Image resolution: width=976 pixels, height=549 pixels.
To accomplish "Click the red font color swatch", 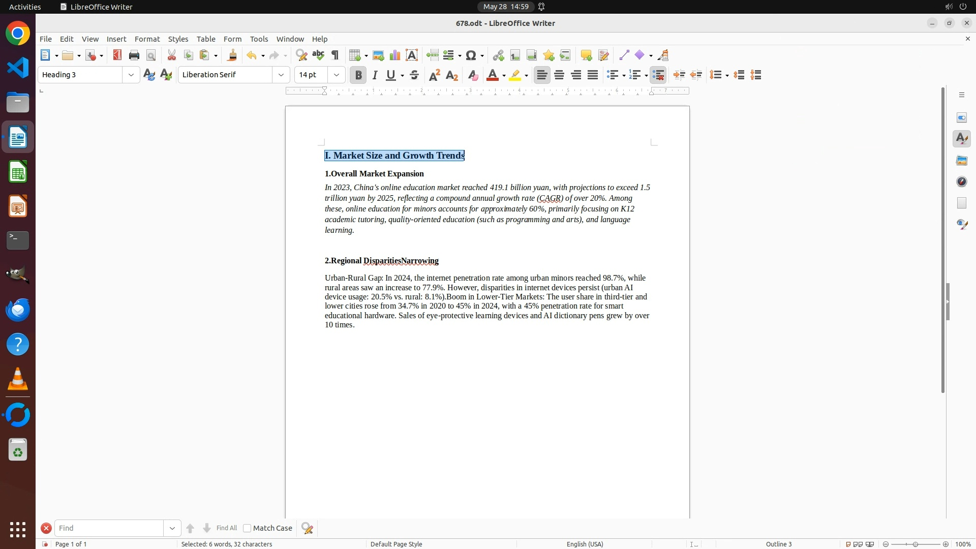I will (492, 75).
